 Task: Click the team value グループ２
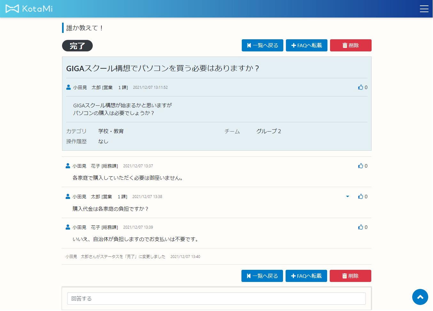[x=269, y=131]
